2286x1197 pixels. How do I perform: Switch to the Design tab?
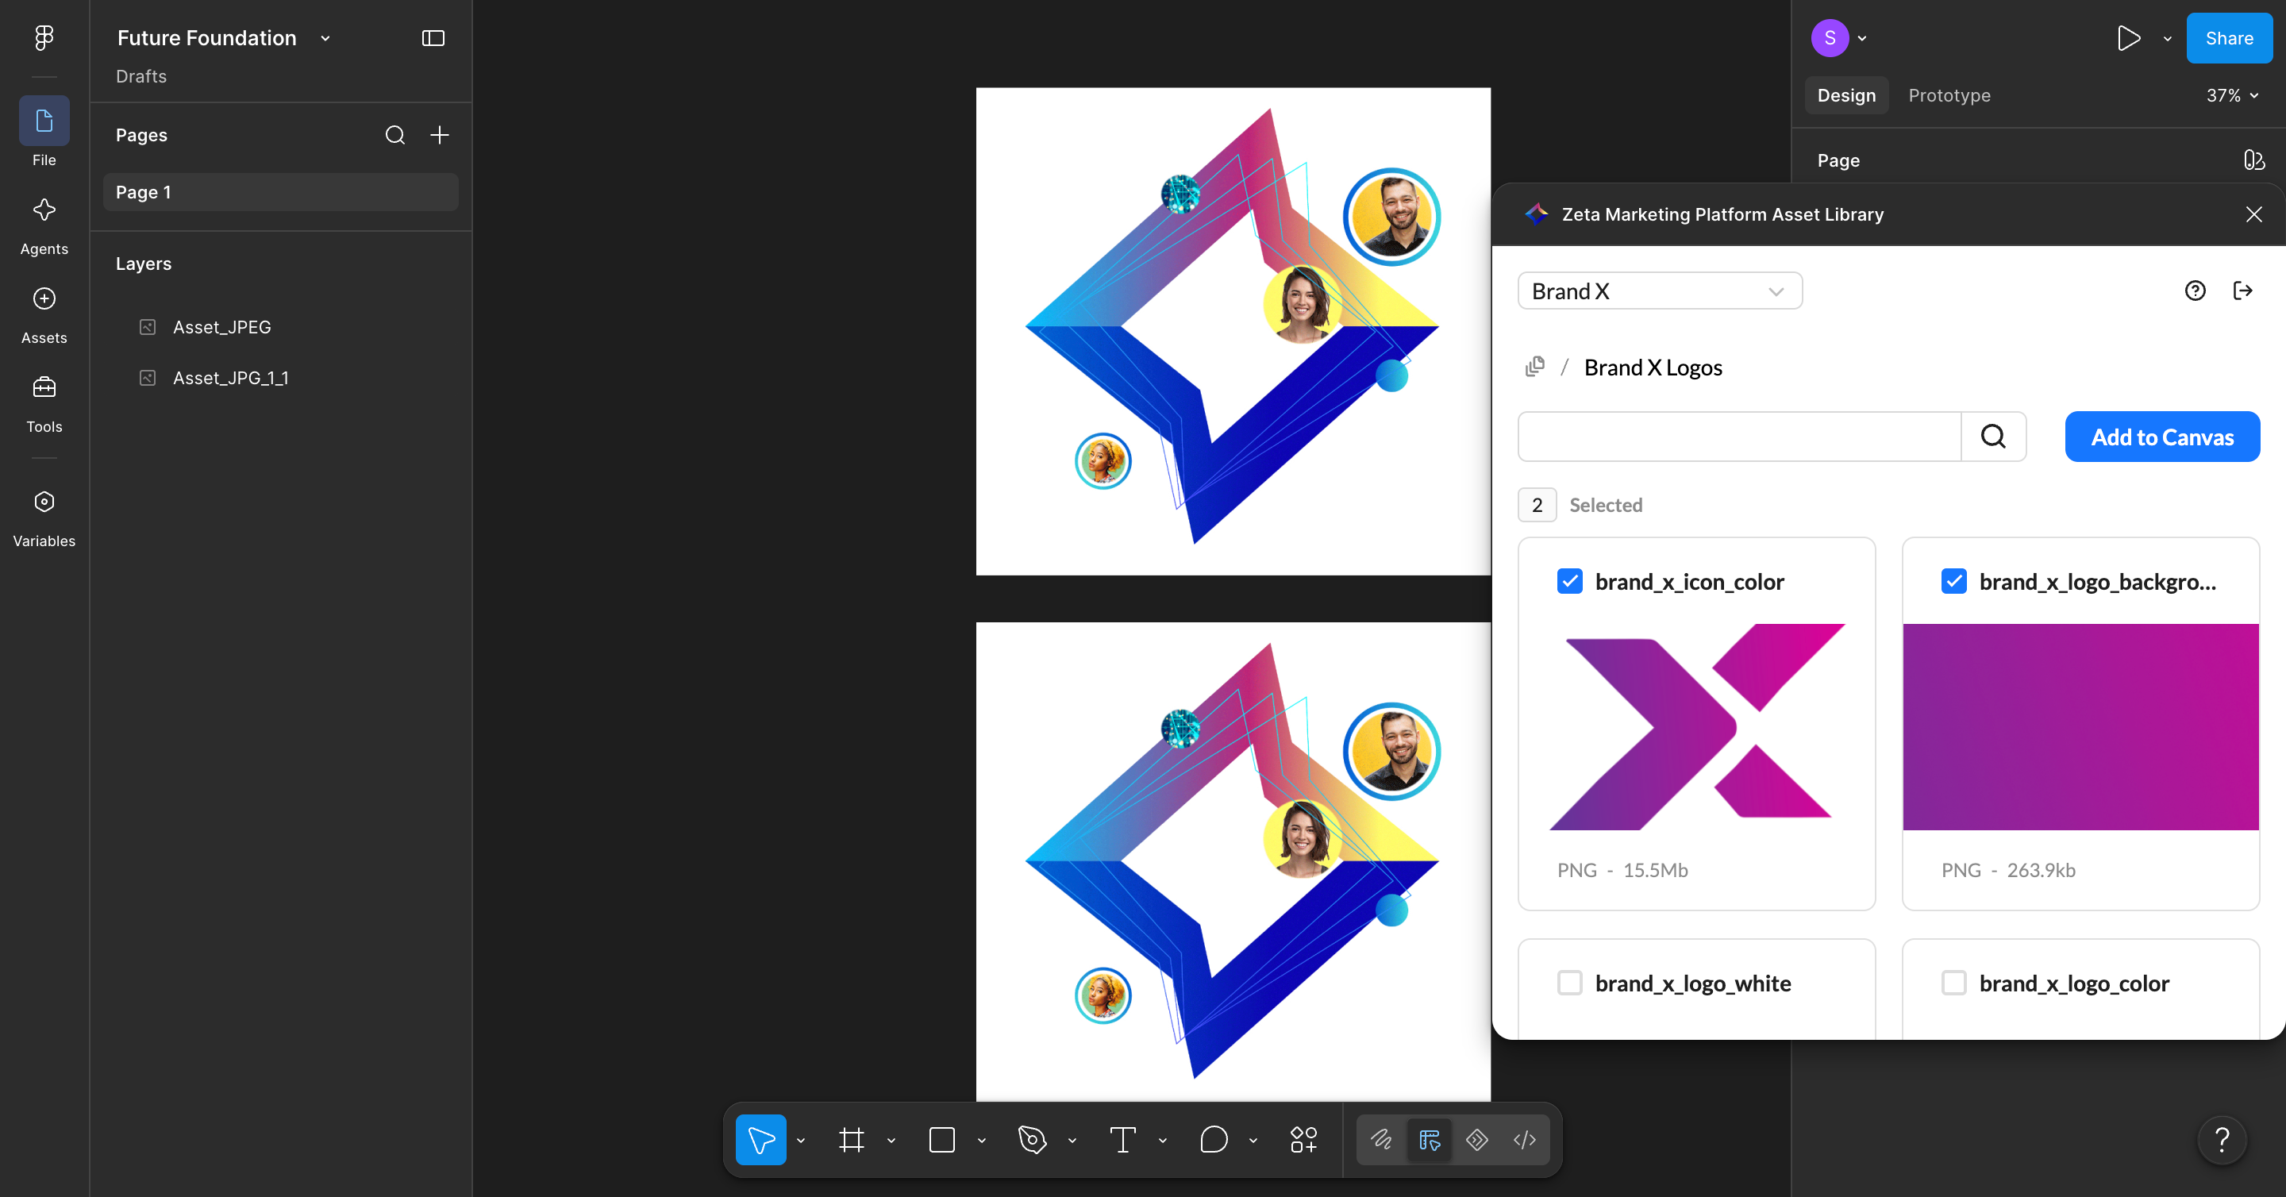click(x=1847, y=96)
